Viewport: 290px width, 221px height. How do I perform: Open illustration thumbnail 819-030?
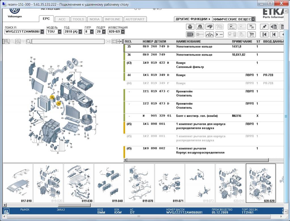click(78, 183)
